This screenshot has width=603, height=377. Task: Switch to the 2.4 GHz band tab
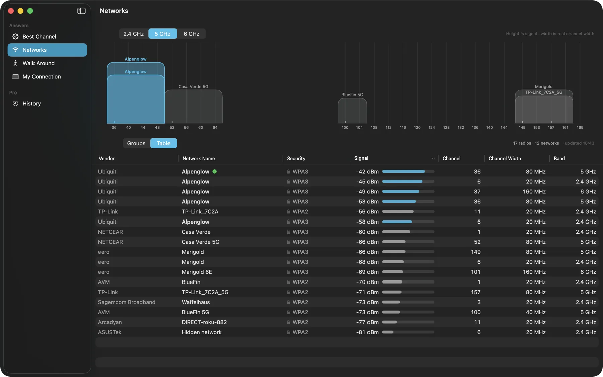point(133,34)
